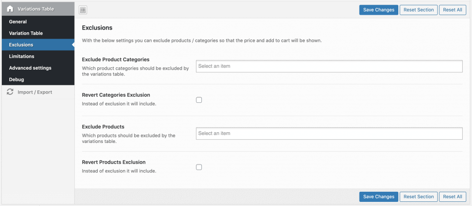Screen dimensions: 472x206
Task: Switch to Variation Table section
Action: click(x=26, y=33)
